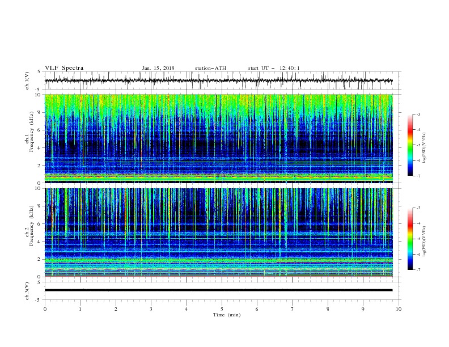This screenshot has height=347, width=449.
Task: Click time axis tick label "0"
Action: (x=45, y=309)
